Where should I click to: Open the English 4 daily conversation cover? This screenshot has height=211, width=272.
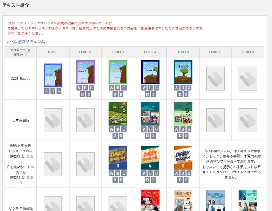click(x=150, y=114)
